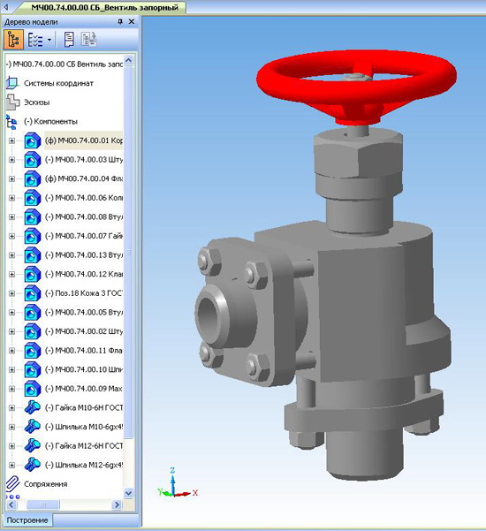This screenshot has height=531, width=486.
Task: Select the (-) Гайка М10-6Н ГОСТ text
Action: click(x=84, y=407)
